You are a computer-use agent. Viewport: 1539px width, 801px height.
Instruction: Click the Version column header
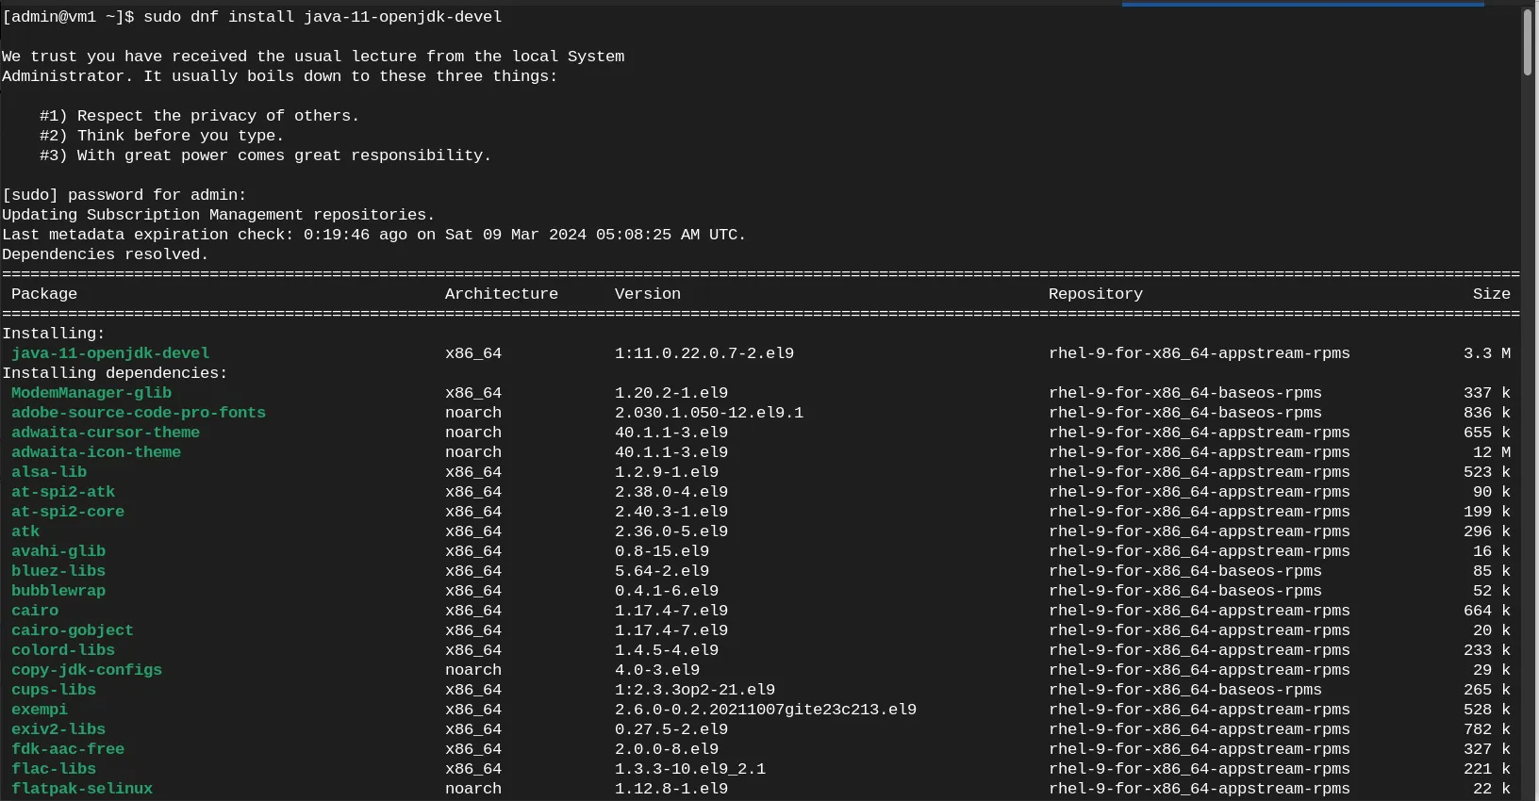coord(648,294)
